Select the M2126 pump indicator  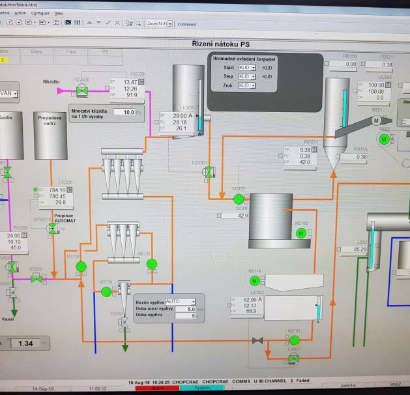(x=152, y=263)
